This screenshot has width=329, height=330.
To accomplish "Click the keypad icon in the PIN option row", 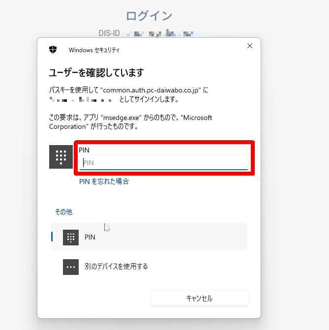I will [71, 237].
